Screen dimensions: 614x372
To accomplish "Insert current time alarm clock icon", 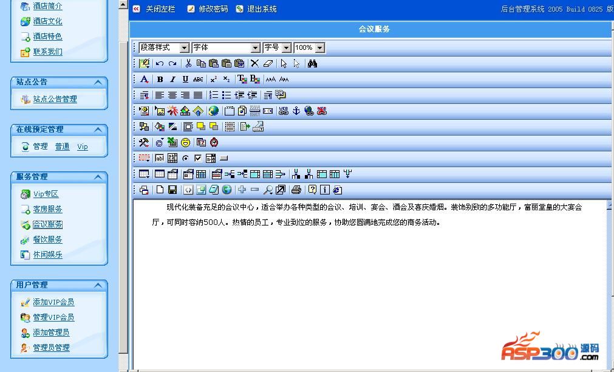I will tap(214, 143).
